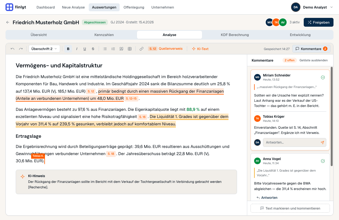Image resolution: width=339 pixels, height=220 pixels.
Task: Insert a bulleted list
Action: pos(105,49)
